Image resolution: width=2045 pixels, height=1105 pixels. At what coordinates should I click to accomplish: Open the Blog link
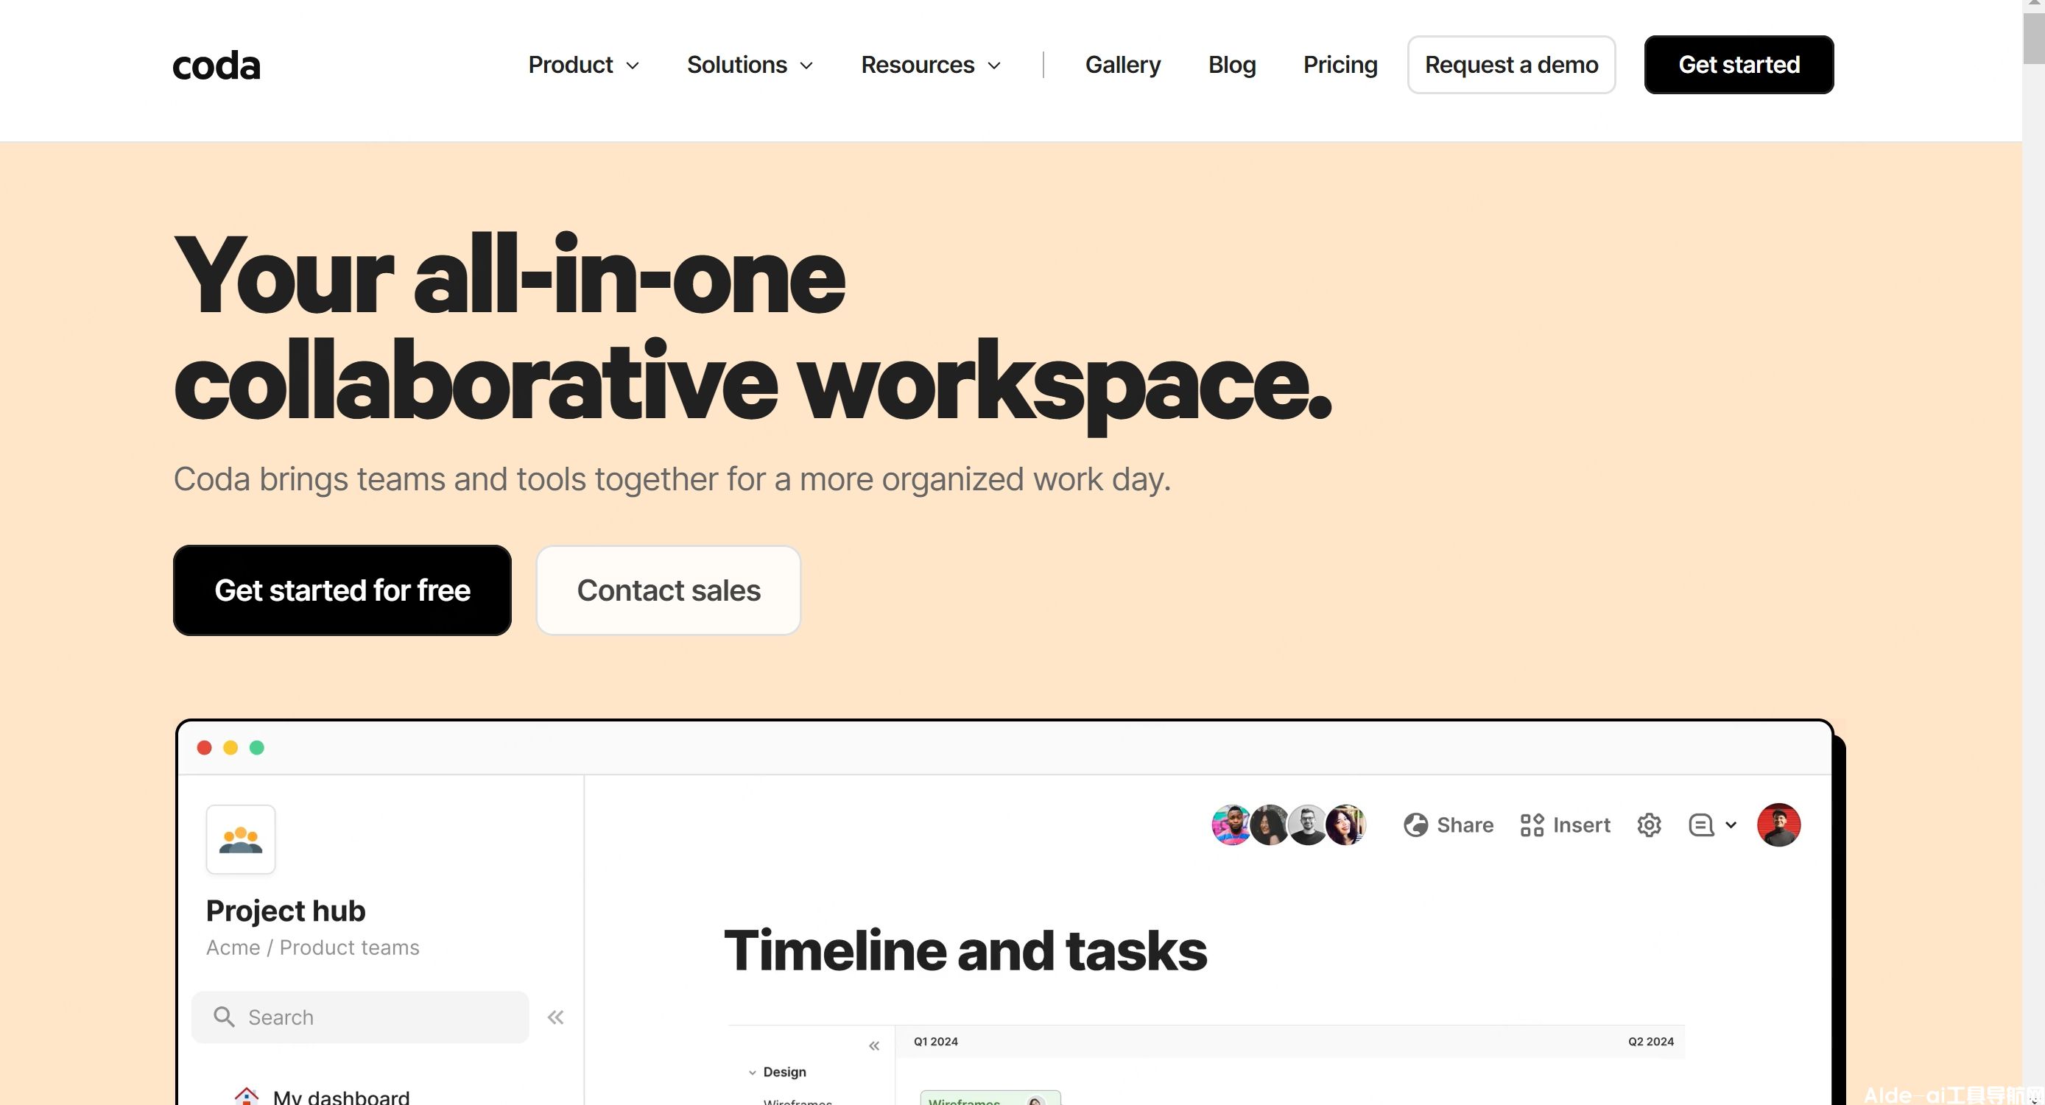1231,65
